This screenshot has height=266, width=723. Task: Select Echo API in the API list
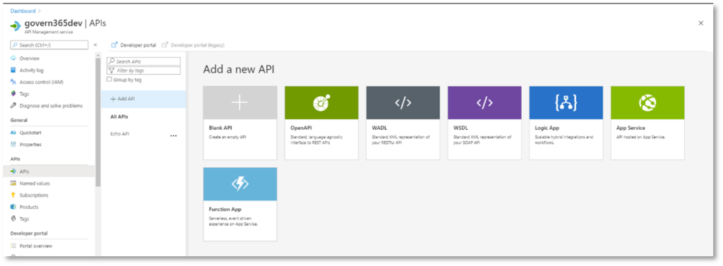pos(120,134)
